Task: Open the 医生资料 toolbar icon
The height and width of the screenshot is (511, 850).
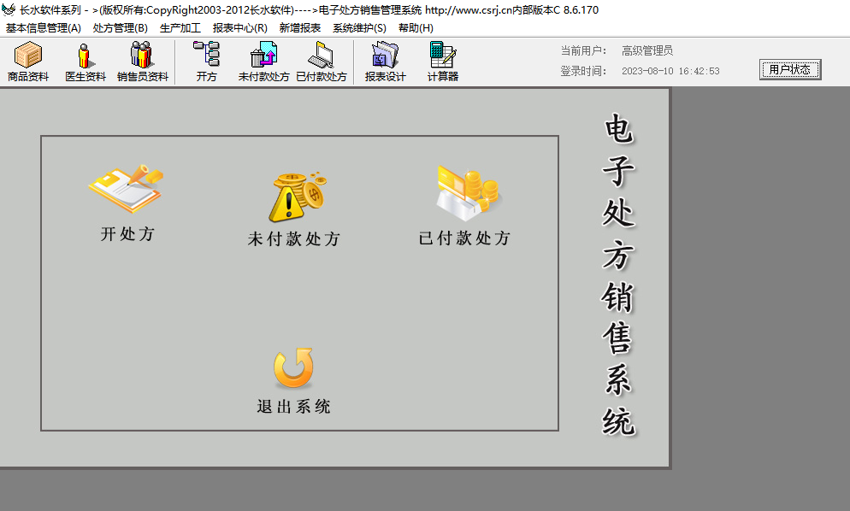Action: (86, 62)
